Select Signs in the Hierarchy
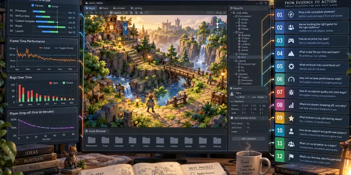 [x=244, y=41]
